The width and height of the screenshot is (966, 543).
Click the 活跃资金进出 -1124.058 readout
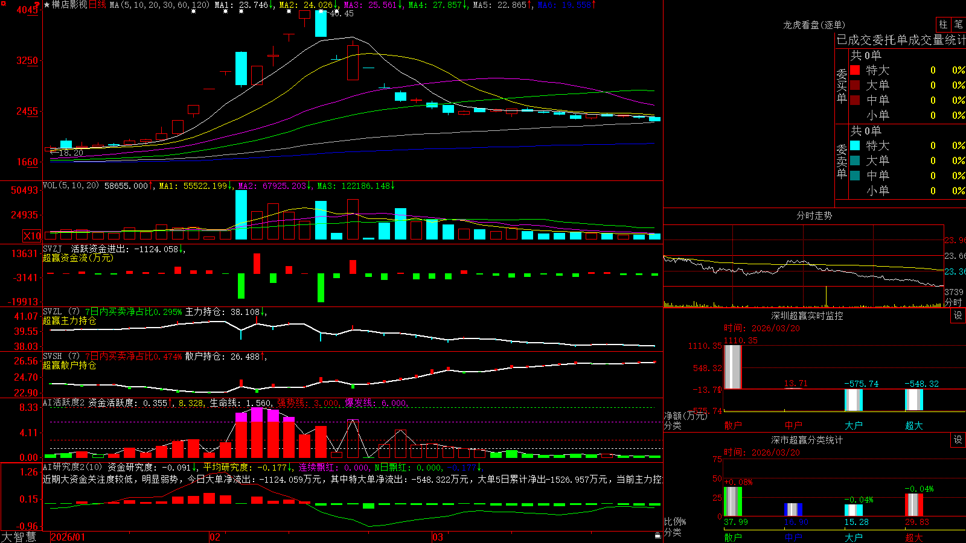click(124, 249)
